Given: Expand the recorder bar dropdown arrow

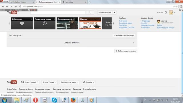Looking at the screenshot, I should click(25, 10).
